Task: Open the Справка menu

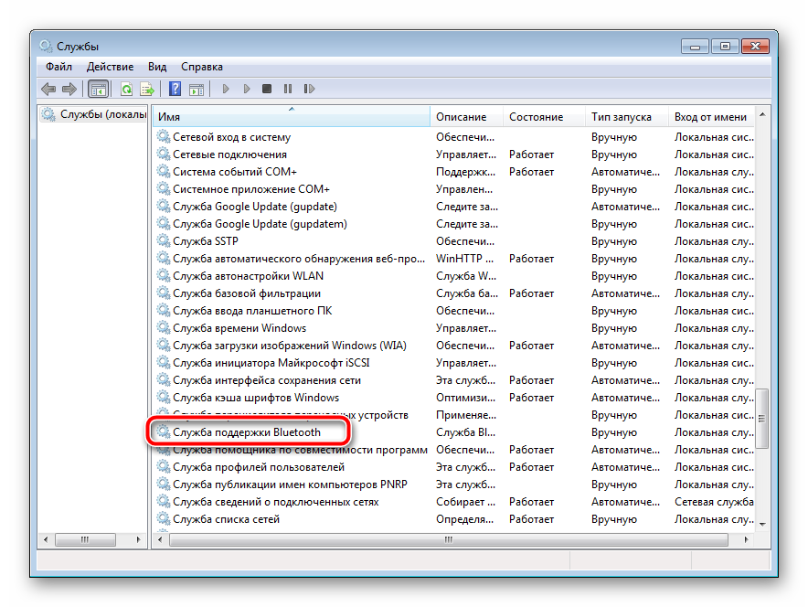Action: 201,67
